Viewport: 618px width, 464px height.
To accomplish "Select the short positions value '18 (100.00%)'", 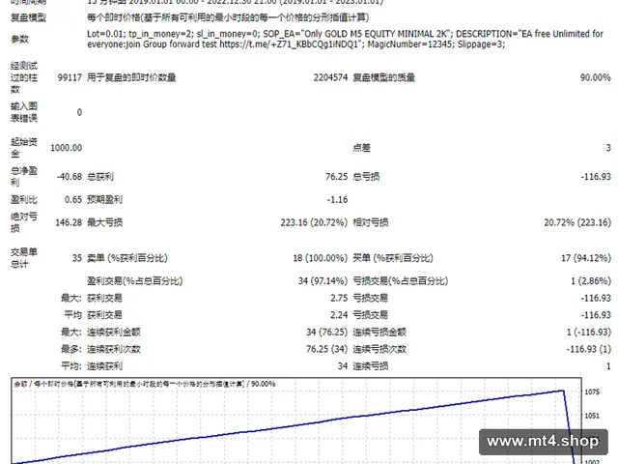I will 320,258.
